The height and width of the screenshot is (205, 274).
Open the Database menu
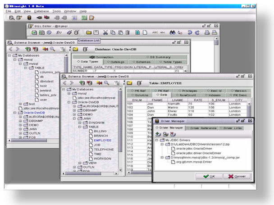coord(41,11)
